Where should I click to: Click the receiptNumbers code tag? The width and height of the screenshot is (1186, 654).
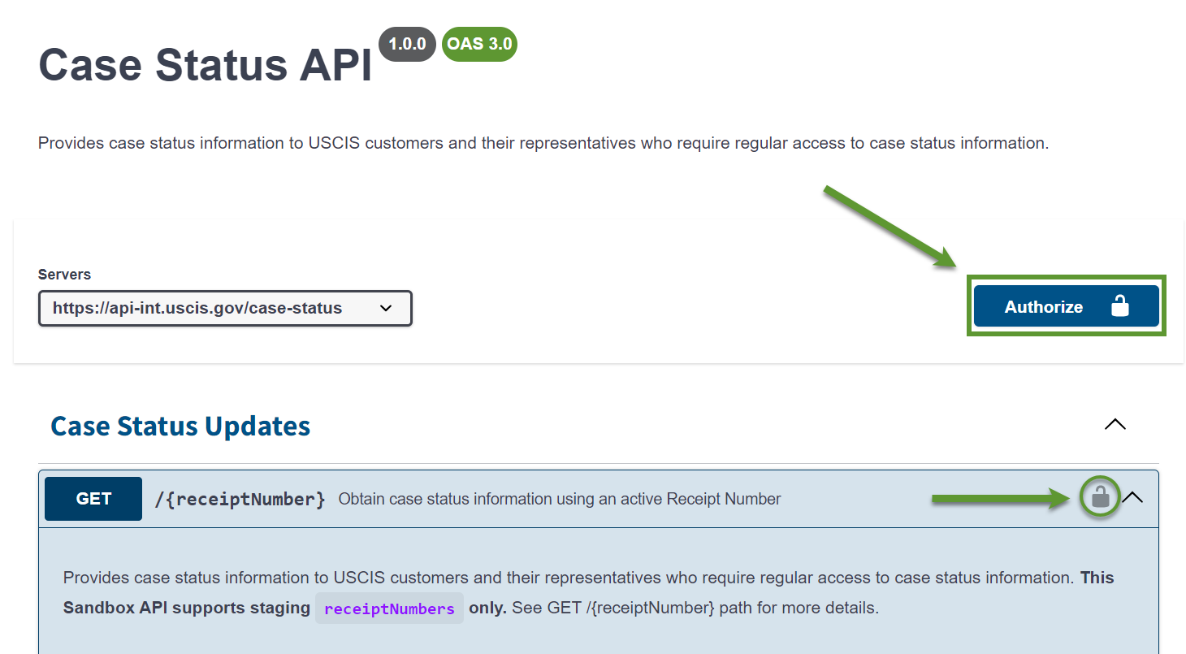(389, 609)
